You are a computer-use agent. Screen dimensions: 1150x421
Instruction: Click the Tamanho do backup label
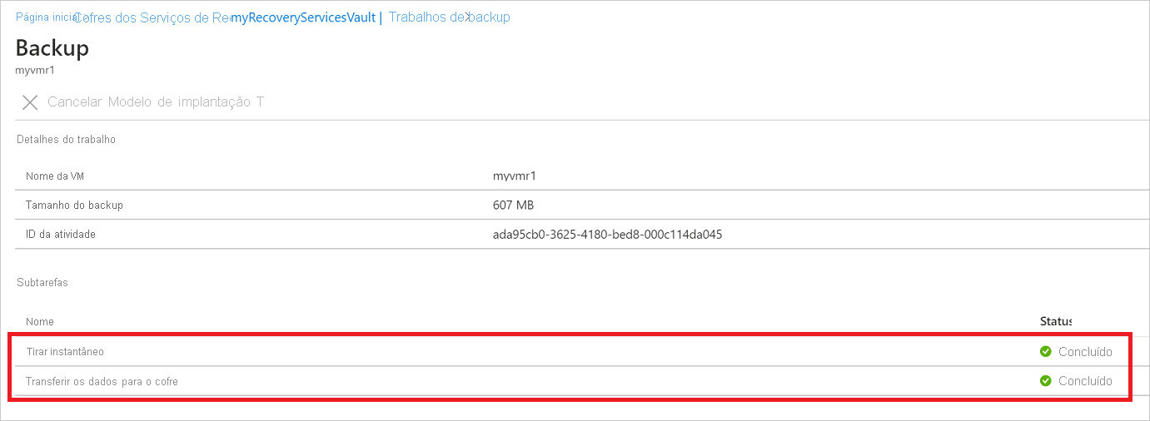75,205
